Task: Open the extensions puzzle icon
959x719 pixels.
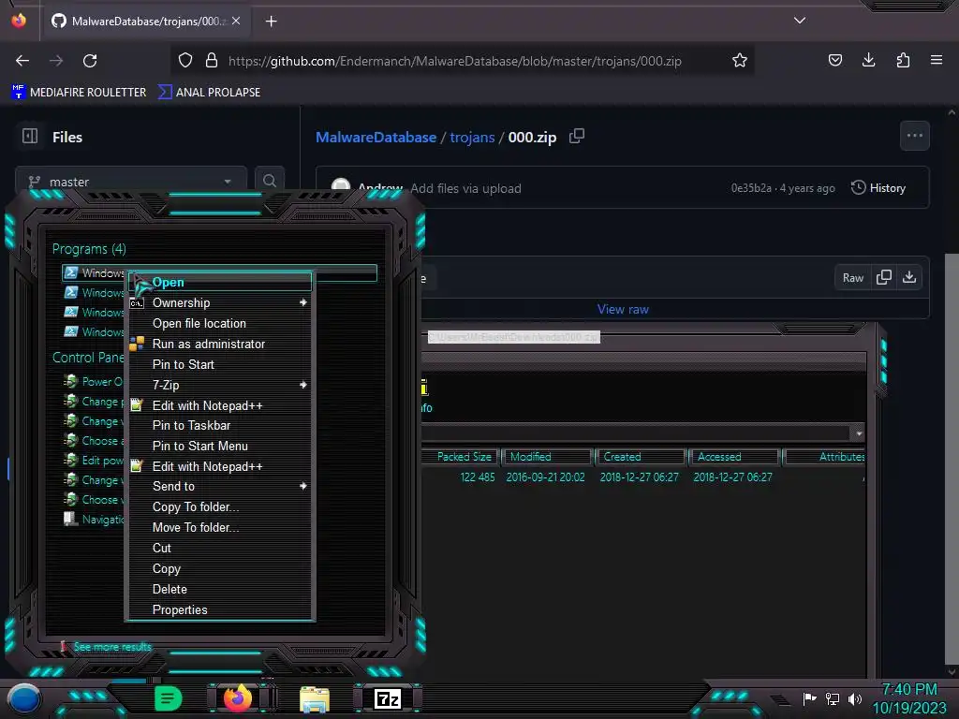Action: (903, 61)
